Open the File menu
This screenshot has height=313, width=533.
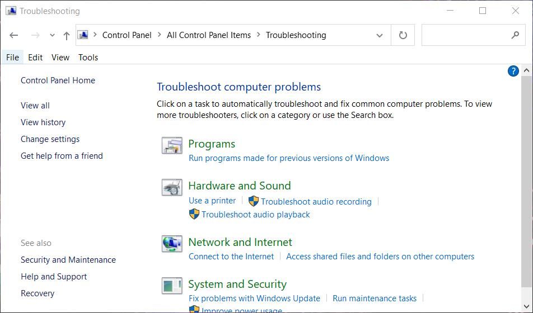pyautogui.click(x=12, y=57)
